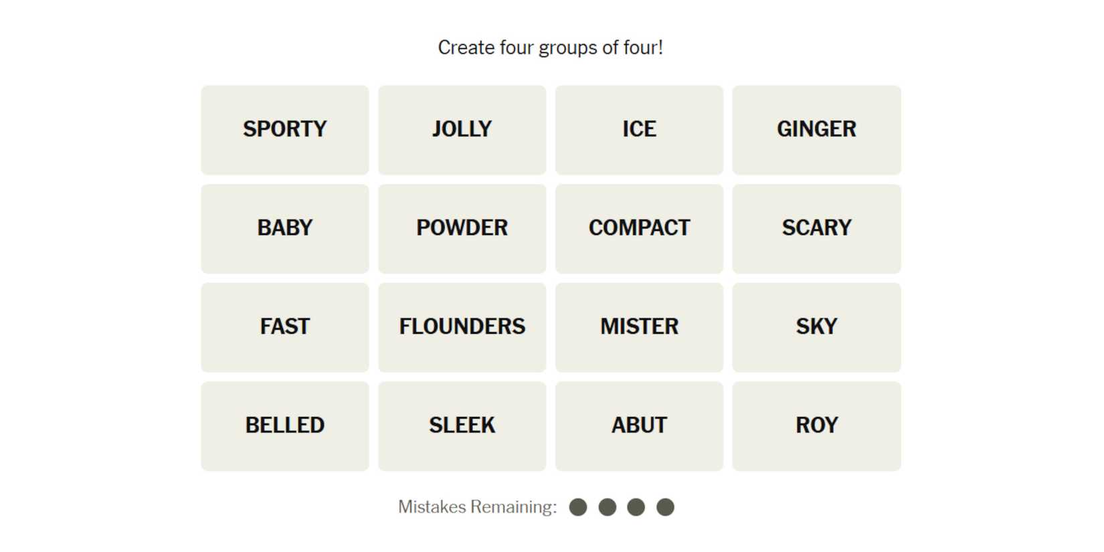Viewport: 1104px width, 552px height.
Task: Choose the GINGER tile
Action: [x=816, y=129]
